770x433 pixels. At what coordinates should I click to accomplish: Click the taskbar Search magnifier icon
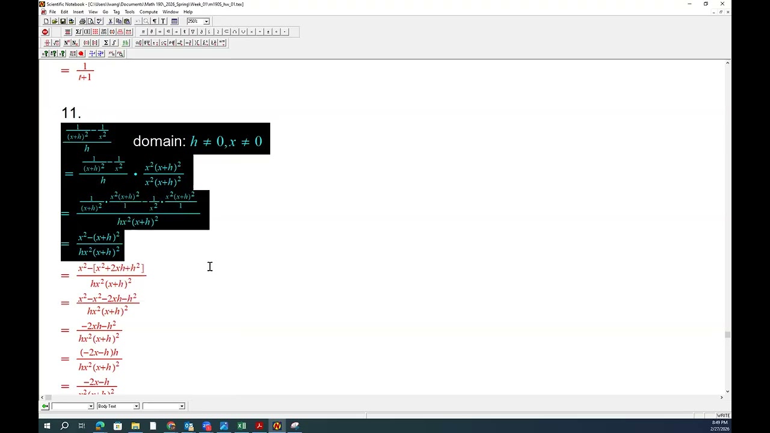[64, 426]
